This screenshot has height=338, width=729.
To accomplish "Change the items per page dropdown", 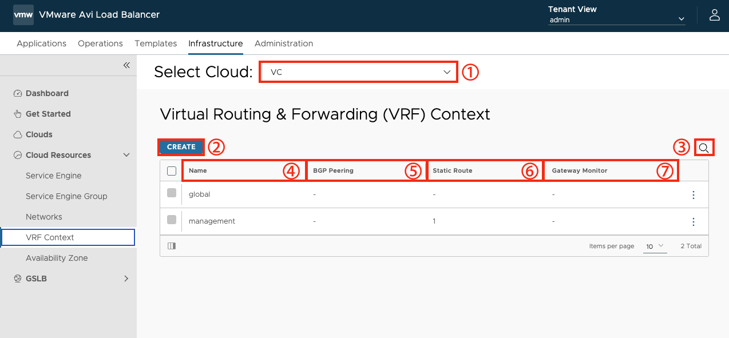I will (655, 246).
